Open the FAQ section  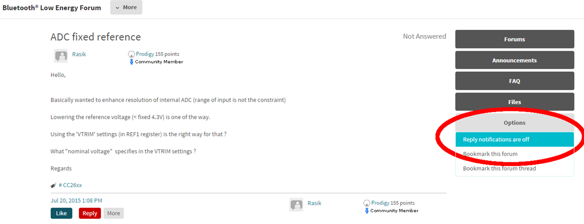pos(514,81)
